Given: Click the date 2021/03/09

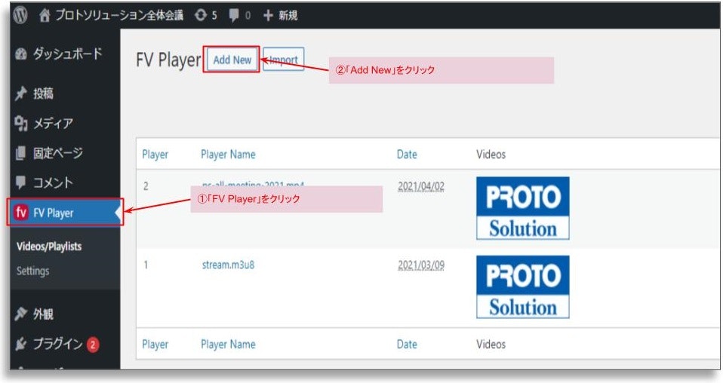Looking at the screenshot, I should [421, 265].
